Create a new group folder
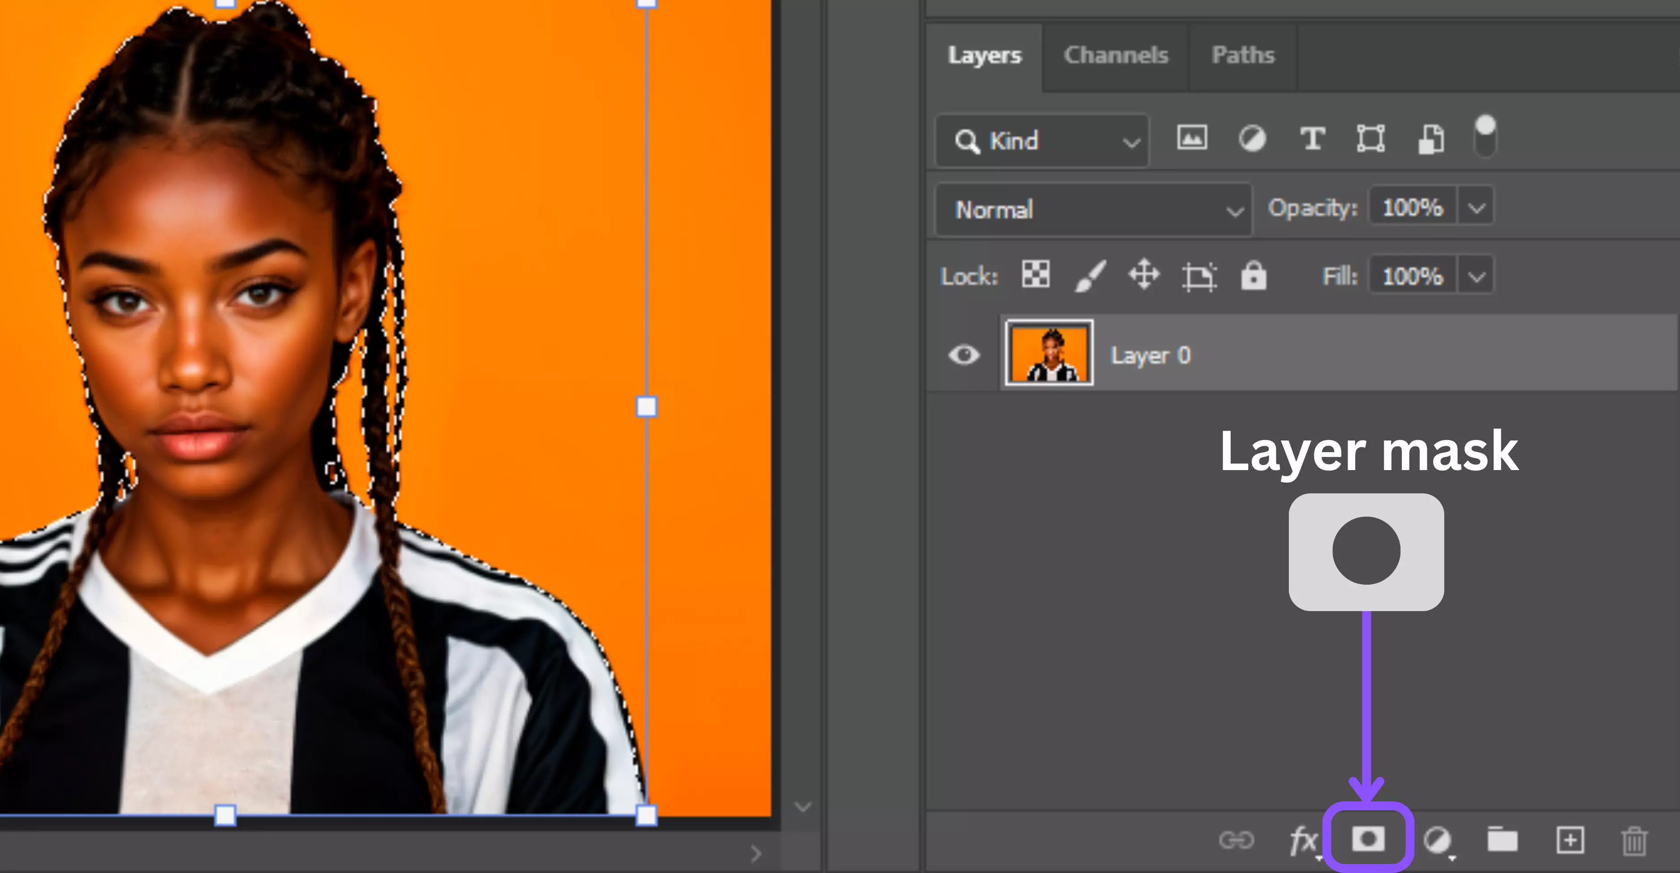 click(1502, 839)
